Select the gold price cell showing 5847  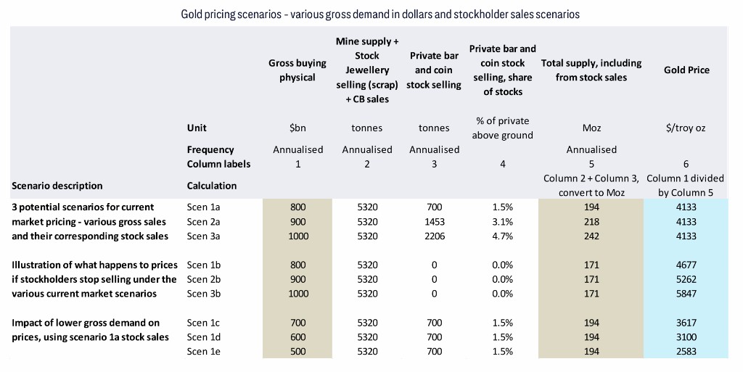[x=686, y=294]
